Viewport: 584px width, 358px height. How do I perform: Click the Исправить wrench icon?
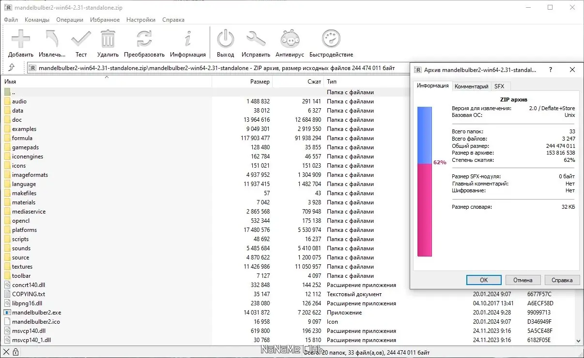(256, 38)
